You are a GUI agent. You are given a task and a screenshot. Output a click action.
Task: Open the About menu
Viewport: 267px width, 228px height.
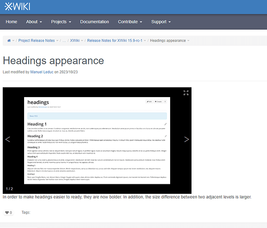click(34, 22)
